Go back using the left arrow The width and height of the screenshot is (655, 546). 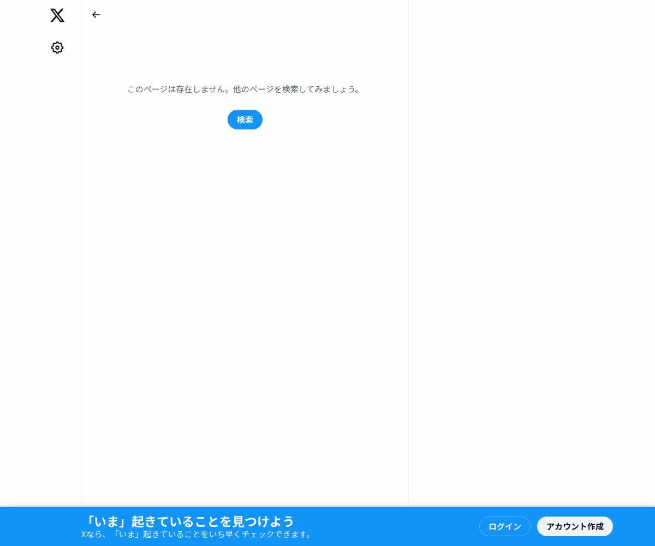coord(96,15)
